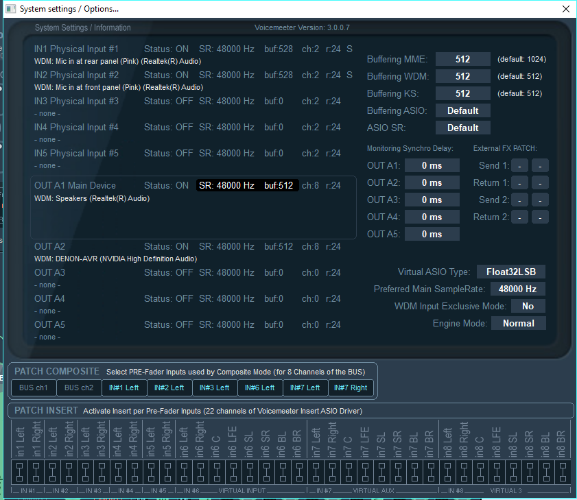Viewport: 577px width, 500px height.
Task: Open Buffering KS value selector
Action: pos(462,93)
